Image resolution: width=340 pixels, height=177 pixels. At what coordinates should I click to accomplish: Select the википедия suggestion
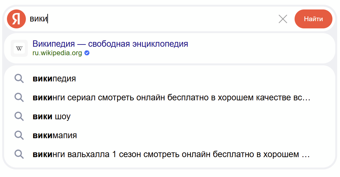pos(54,79)
